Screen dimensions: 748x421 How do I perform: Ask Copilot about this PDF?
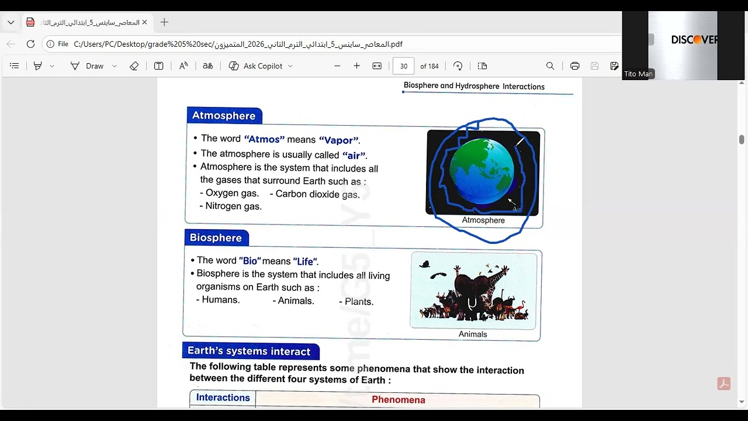[x=256, y=66]
